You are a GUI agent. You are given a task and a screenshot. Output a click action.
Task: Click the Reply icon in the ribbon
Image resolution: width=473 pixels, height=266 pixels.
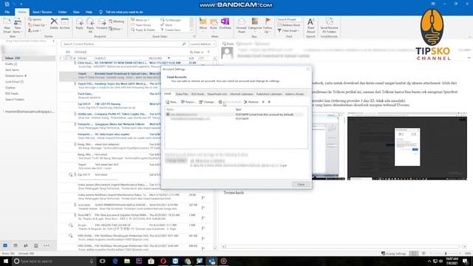pos(79,24)
